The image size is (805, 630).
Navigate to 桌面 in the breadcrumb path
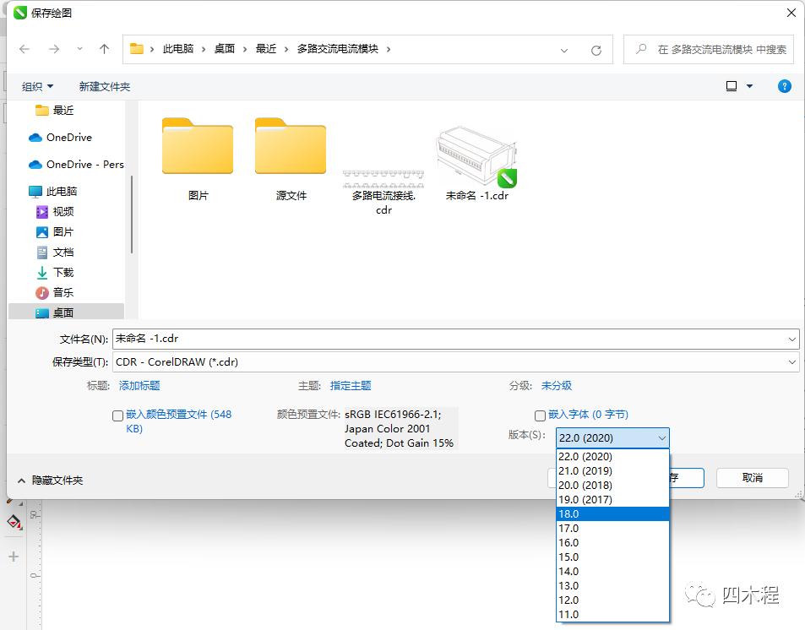[224, 49]
